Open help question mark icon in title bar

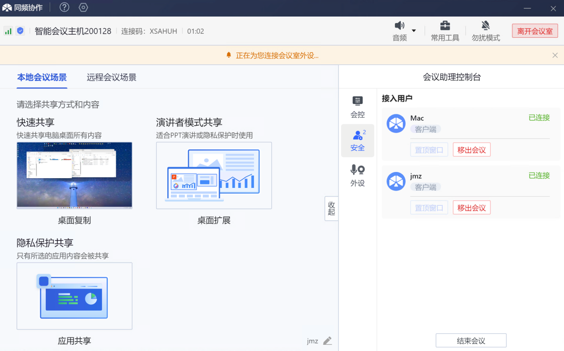(64, 8)
